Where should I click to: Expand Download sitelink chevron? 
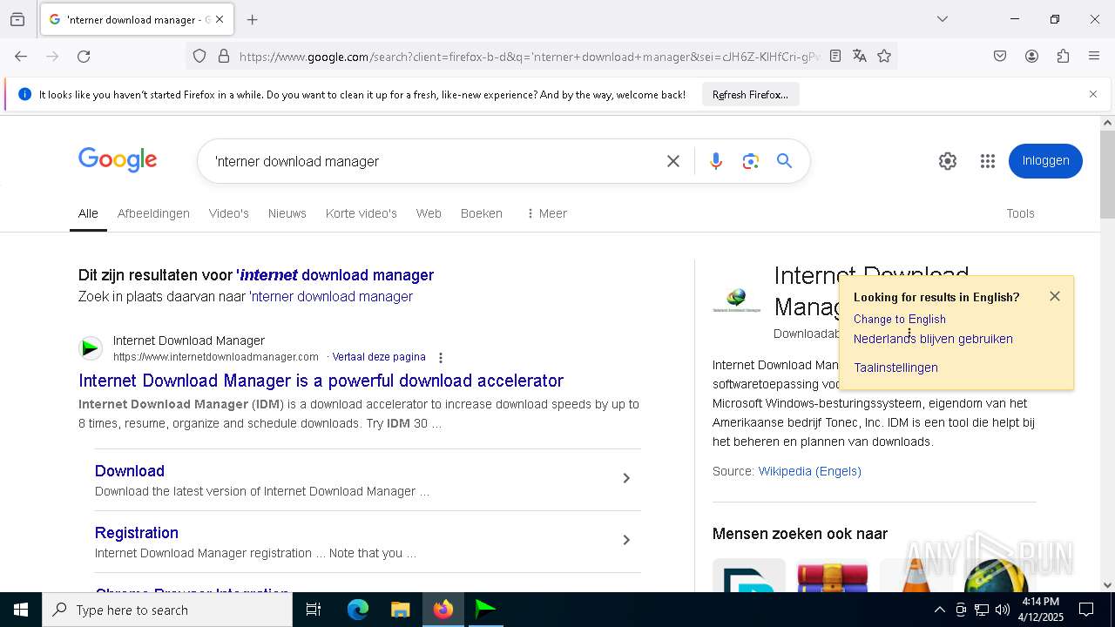pyautogui.click(x=625, y=478)
